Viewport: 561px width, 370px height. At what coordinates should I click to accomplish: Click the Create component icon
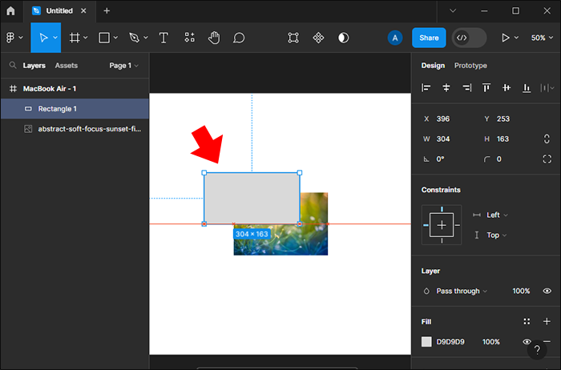pyautogui.click(x=318, y=38)
